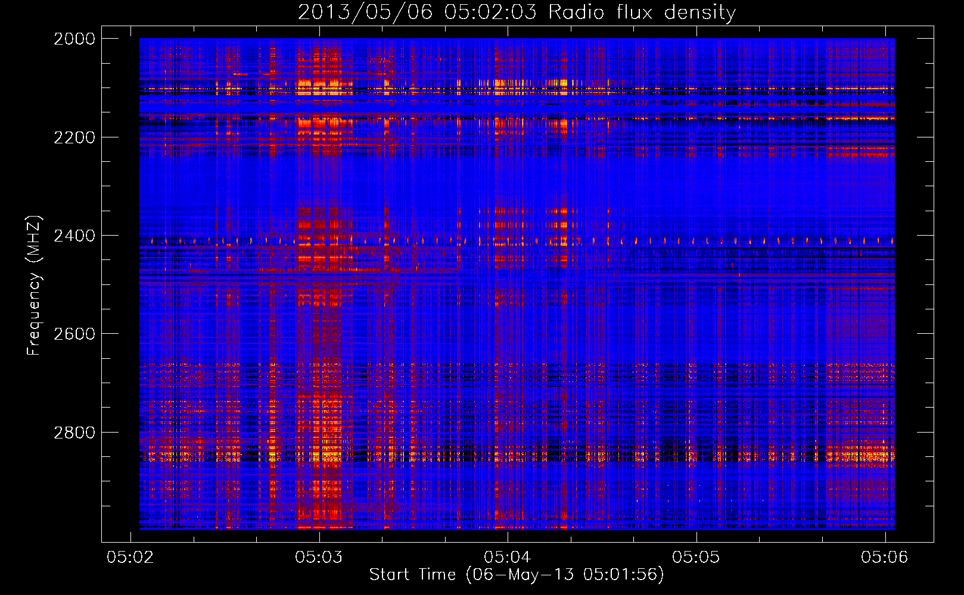Click the 05:03 time tick label
This screenshot has height=595, width=964.
pos(319,557)
